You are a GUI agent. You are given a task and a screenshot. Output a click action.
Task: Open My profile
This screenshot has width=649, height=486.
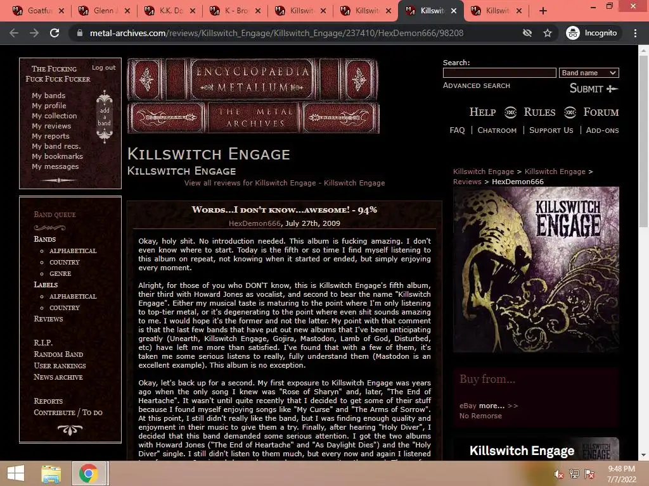click(x=49, y=106)
